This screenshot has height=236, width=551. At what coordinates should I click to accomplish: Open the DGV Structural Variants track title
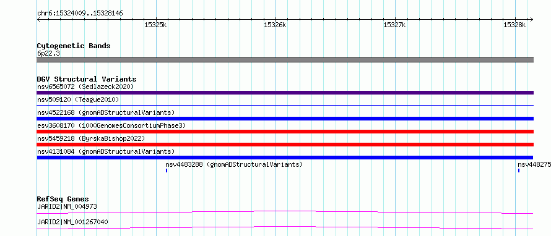[87, 79]
